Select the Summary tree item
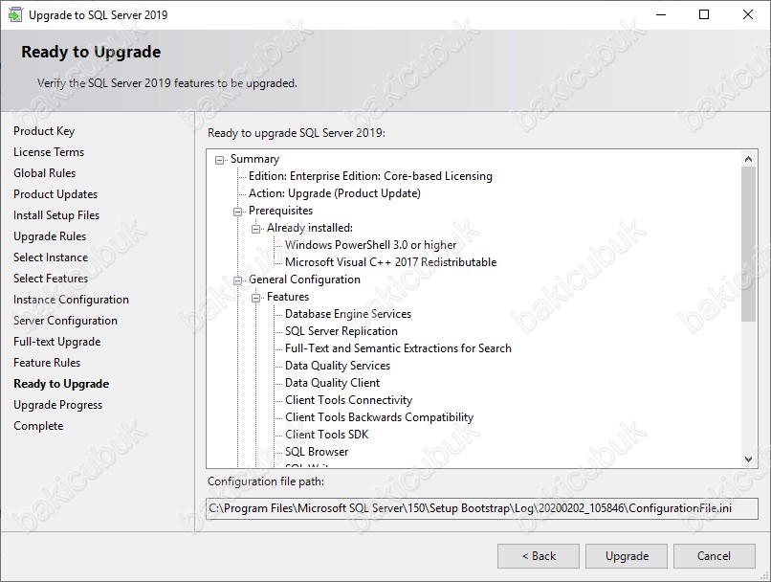 pyautogui.click(x=254, y=159)
